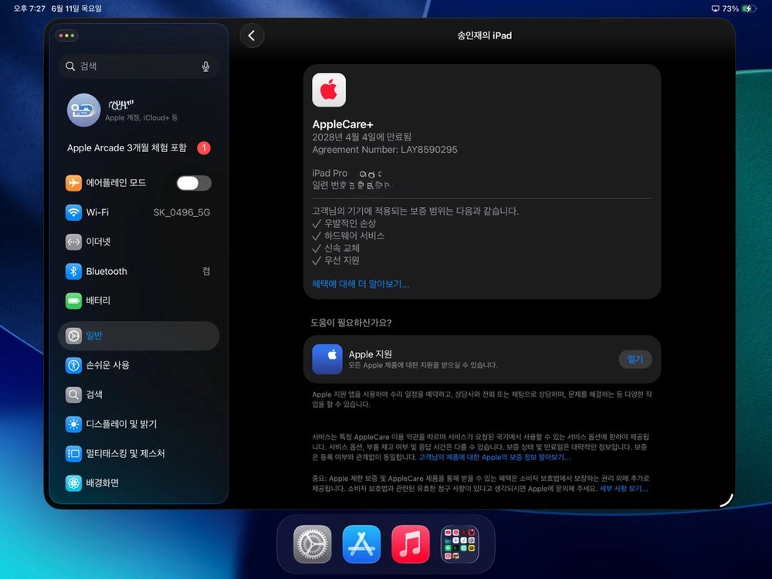Image resolution: width=772 pixels, height=579 pixels.
Task: Click the 2028년 4월 4일에 만료됨 text
Action: point(361,137)
